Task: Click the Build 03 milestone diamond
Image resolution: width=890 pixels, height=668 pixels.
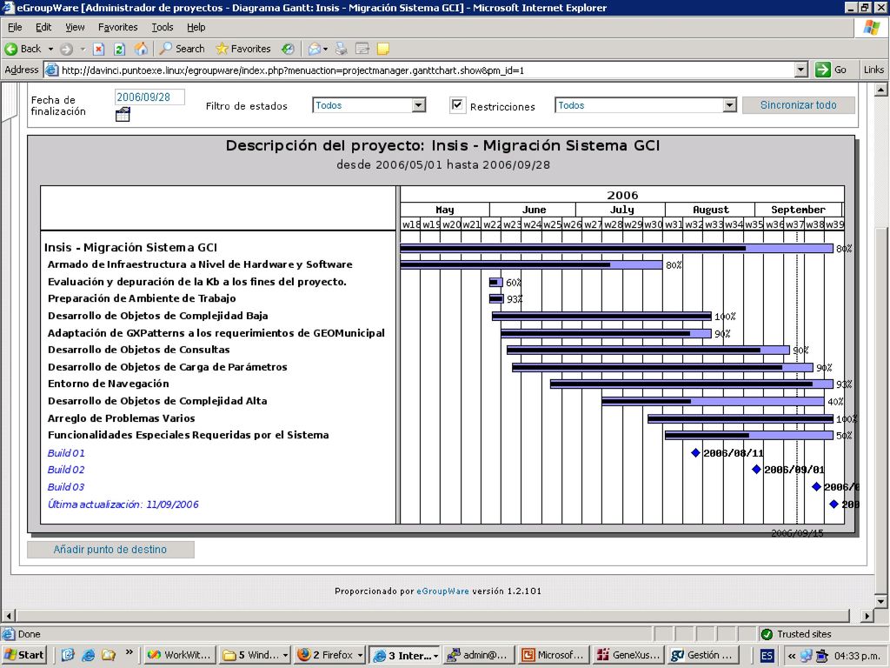Action: tap(816, 486)
